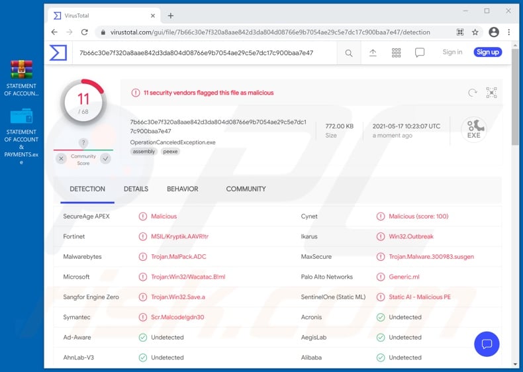Click the 11 security vendors flagged message
Viewport: 523px width, 372px height.
pos(209,93)
